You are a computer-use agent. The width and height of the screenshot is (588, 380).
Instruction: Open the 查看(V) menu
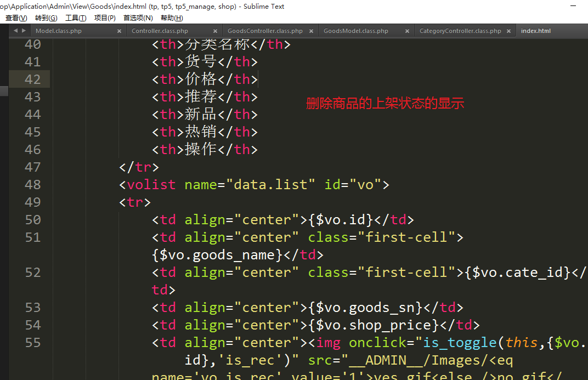tap(16, 18)
